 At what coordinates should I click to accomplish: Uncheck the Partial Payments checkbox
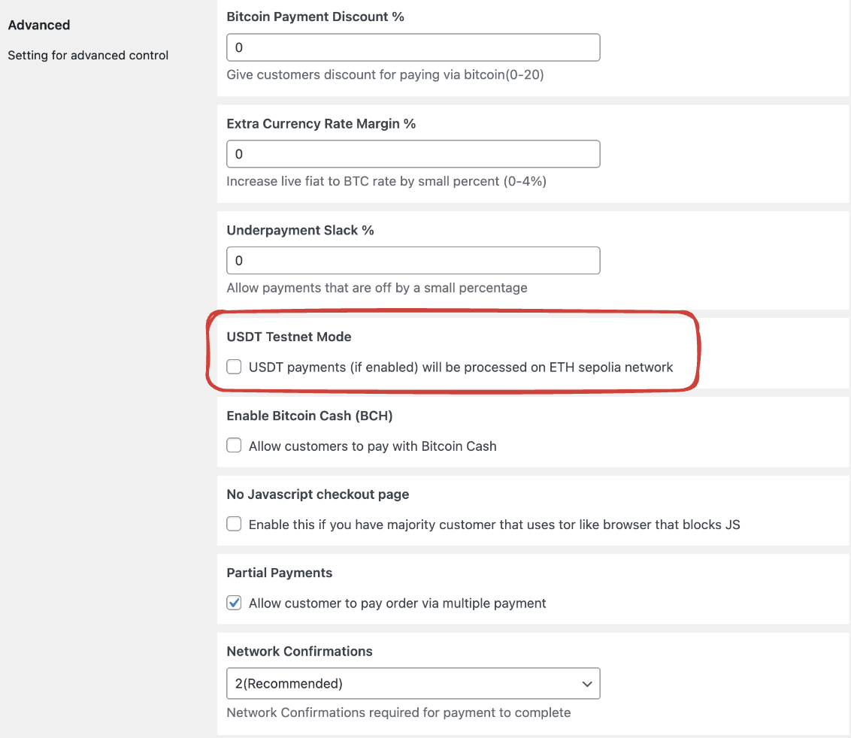[x=235, y=603]
